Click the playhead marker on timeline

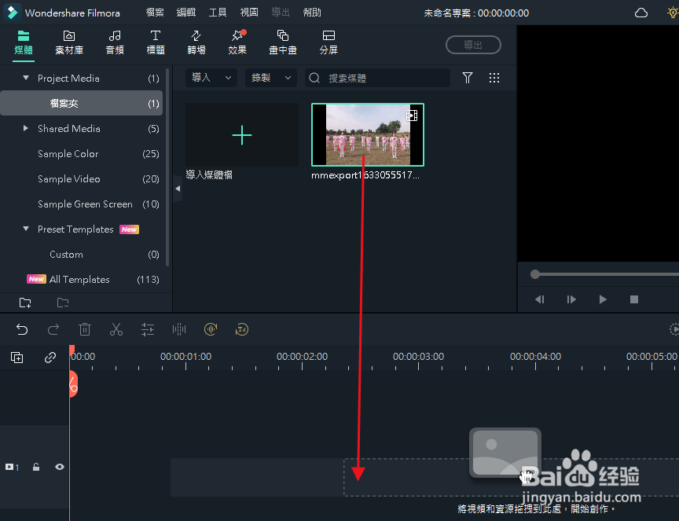coord(72,351)
